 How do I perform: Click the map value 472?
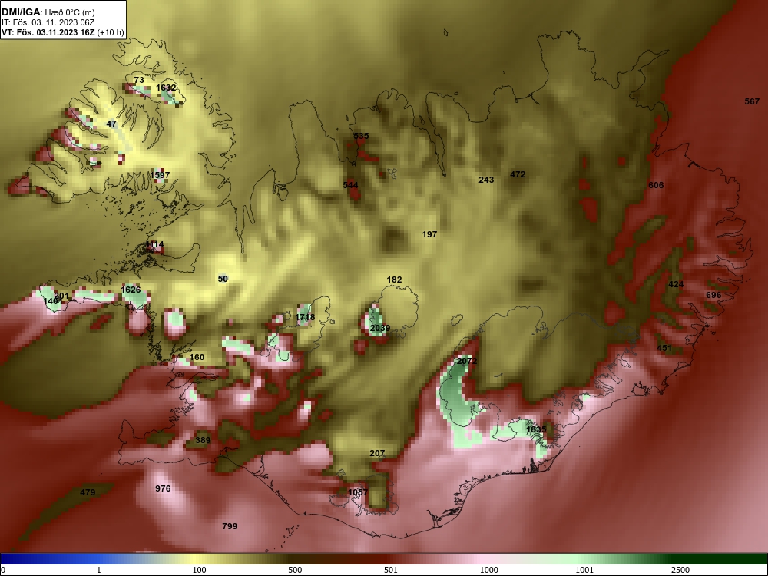point(518,174)
